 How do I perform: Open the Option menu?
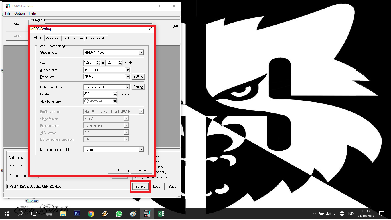(19, 13)
